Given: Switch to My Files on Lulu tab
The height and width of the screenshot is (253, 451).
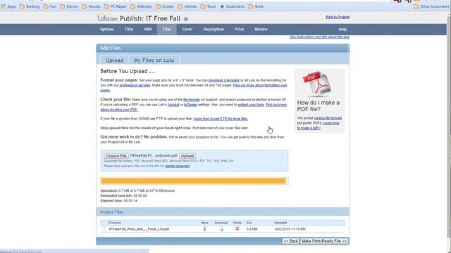Looking at the screenshot, I should point(154,60).
